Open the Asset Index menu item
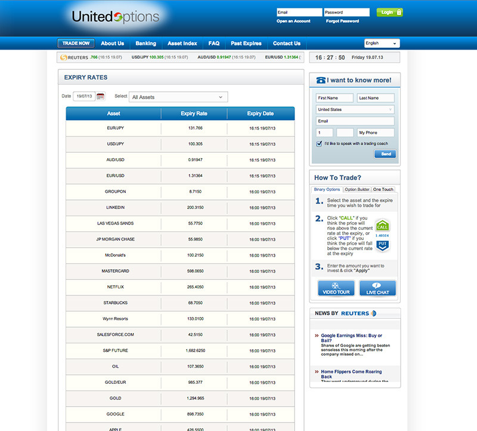This screenshot has height=431, width=477. point(182,43)
